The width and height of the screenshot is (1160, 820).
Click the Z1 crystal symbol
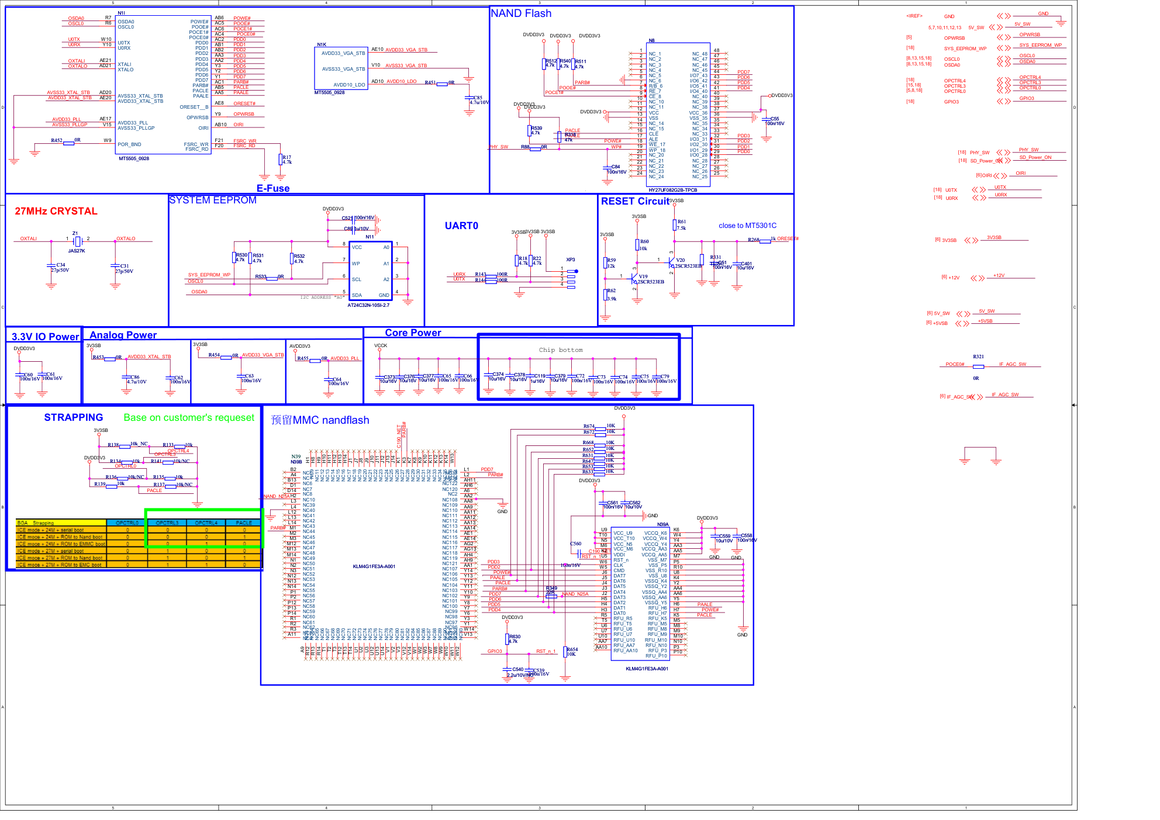[77, 241]
